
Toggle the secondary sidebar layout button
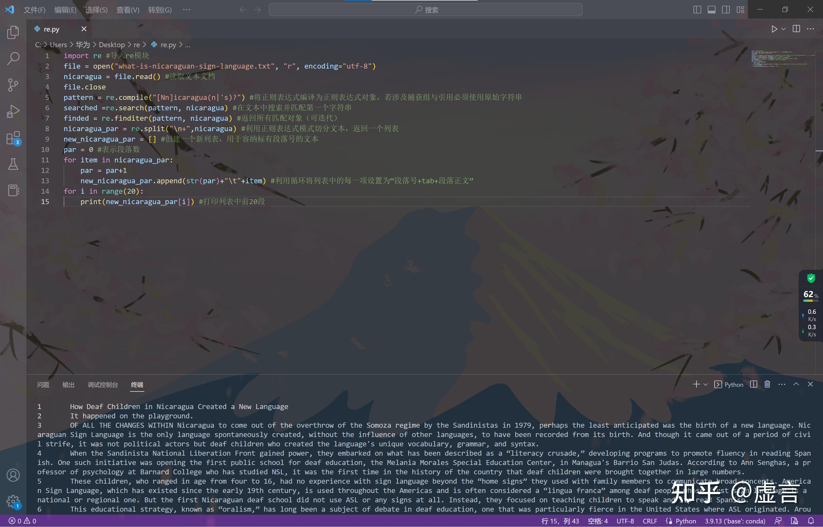tap(726, 10)
